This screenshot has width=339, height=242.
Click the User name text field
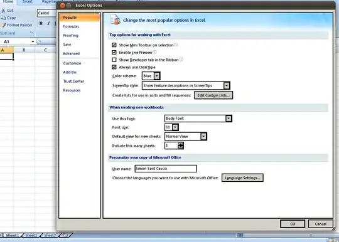pos(166,169)
